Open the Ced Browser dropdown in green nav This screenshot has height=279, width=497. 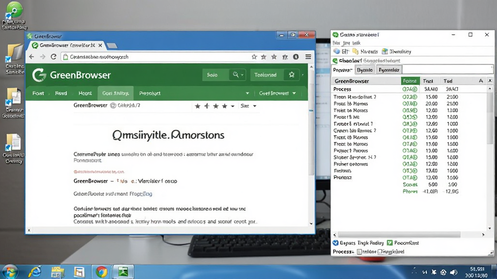[x=277, y=93]
